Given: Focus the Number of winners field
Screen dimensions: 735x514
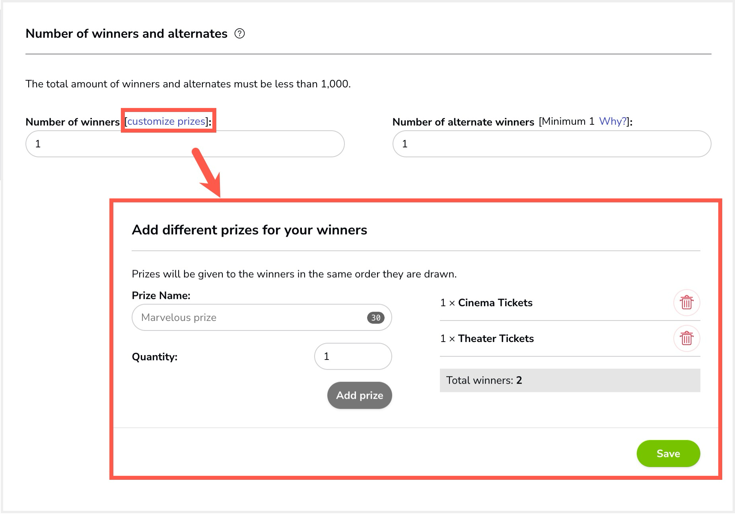Looking at the screenshot, I should [185, 144].
